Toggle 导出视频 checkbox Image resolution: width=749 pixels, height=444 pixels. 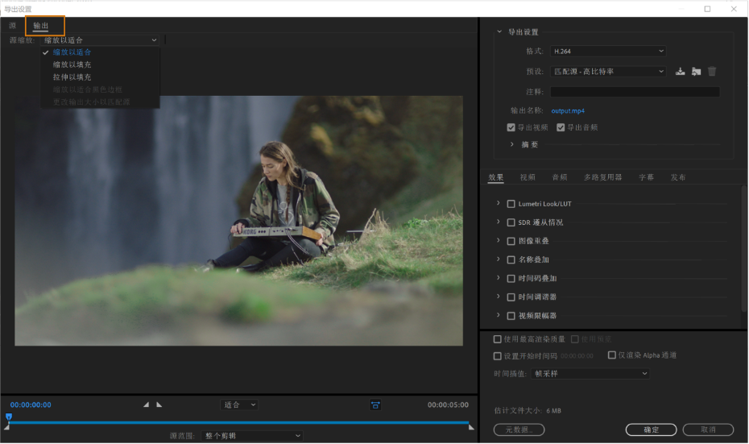coord(511,127)
